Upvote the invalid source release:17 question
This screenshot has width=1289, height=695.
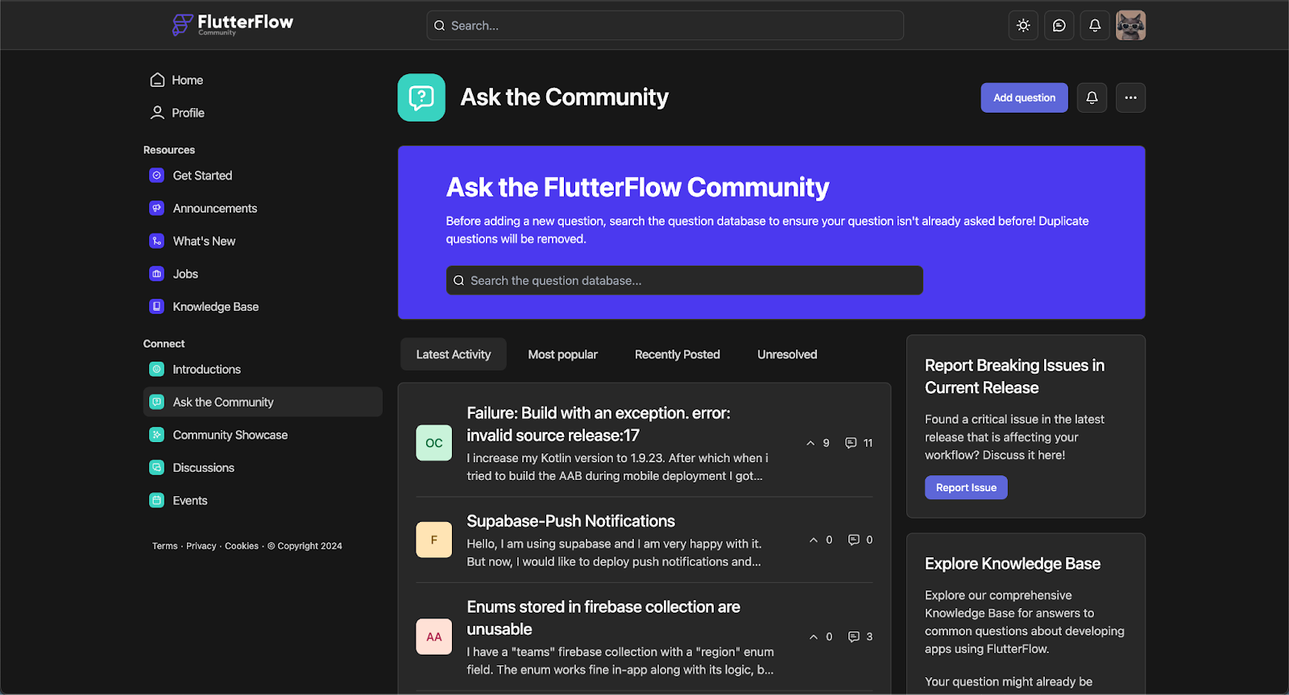[x=811, y=443]
